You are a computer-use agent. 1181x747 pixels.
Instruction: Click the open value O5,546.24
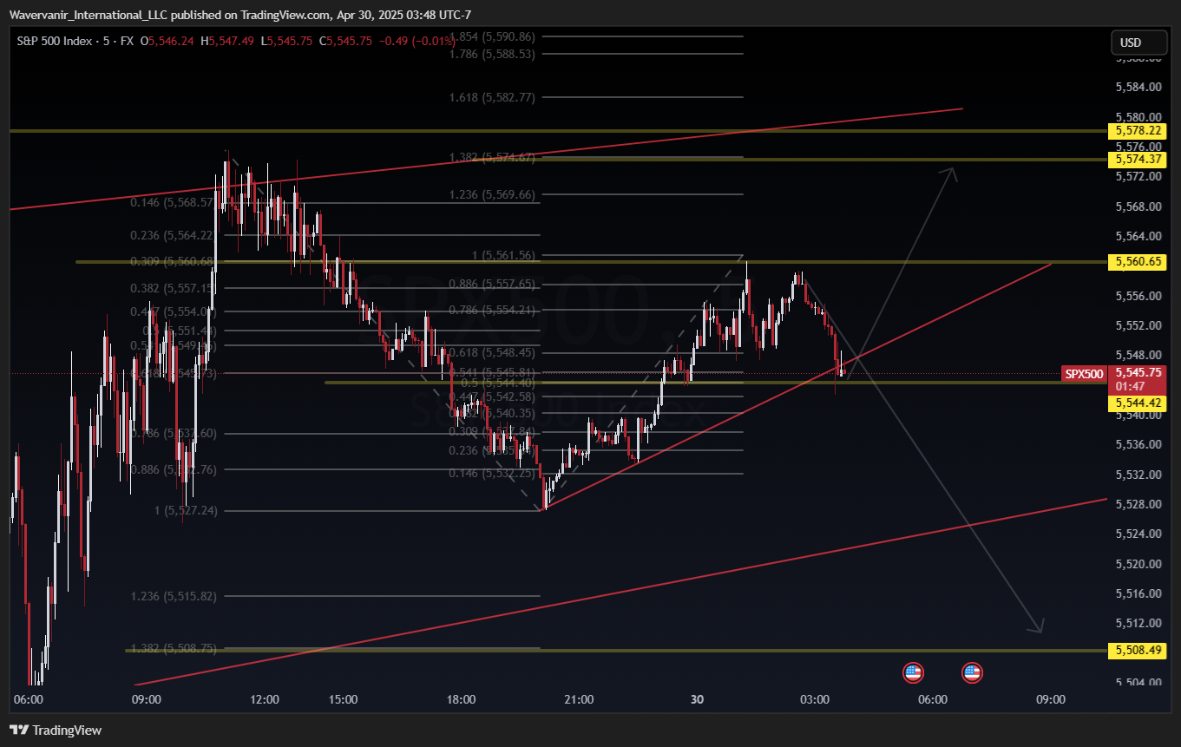click(x=169, y=41)
